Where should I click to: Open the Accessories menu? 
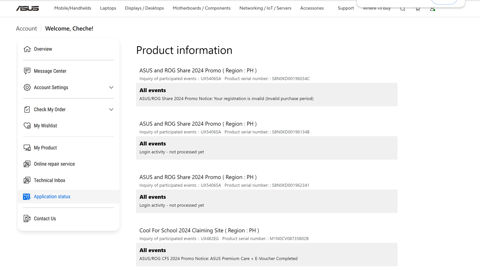point(312,8)
